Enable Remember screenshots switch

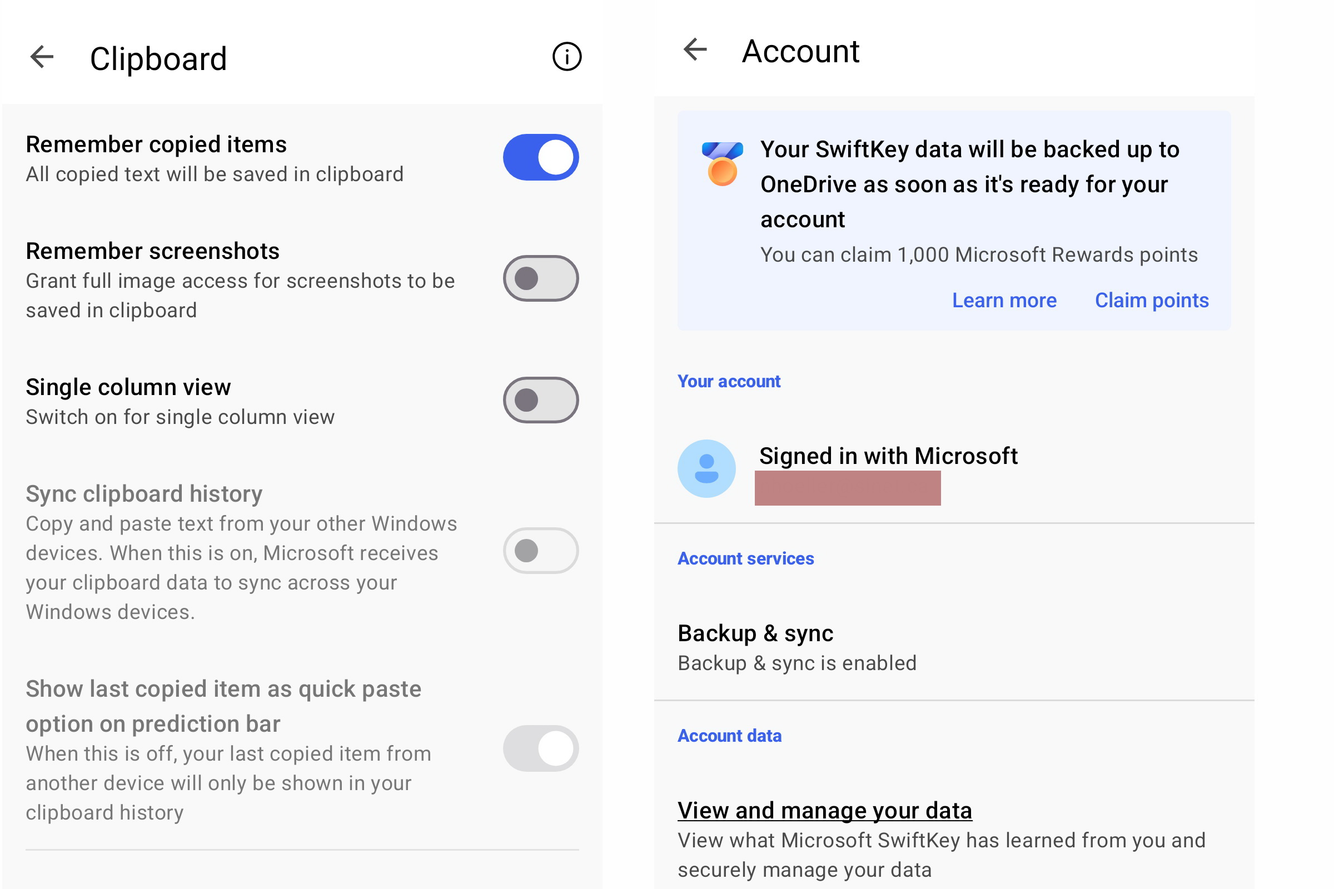[x=540, y=279]
